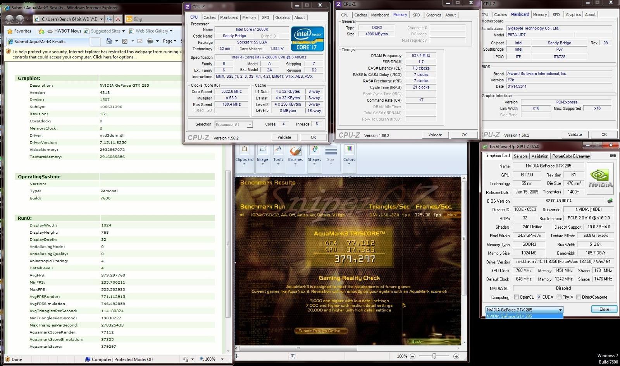Click OK in the Memory CPU-Z window
The width and height of the screenshot is (620, 366).
464,135
